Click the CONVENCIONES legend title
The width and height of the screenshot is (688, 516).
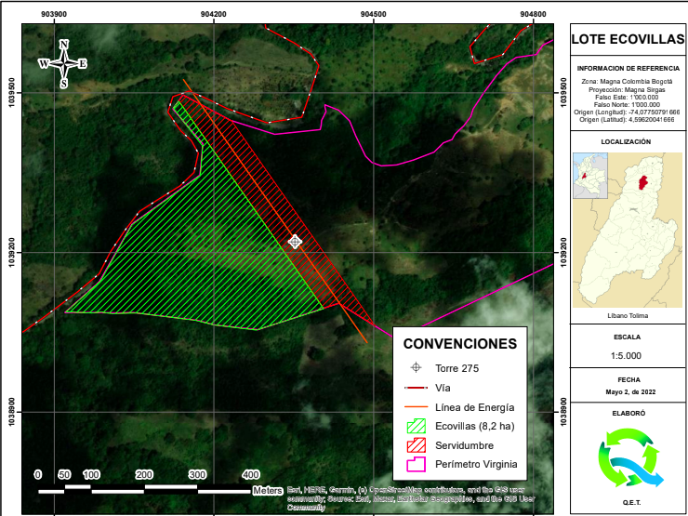point(460,344)
